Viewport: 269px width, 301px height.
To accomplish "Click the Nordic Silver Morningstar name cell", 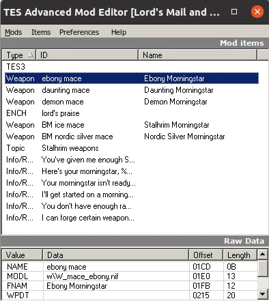I will [x=184, y=137].
